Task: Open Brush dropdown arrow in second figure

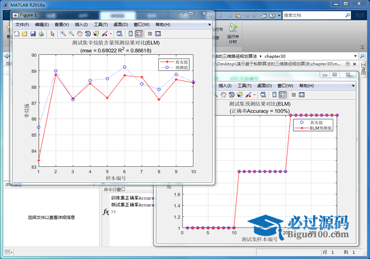Action: point(255,95)
